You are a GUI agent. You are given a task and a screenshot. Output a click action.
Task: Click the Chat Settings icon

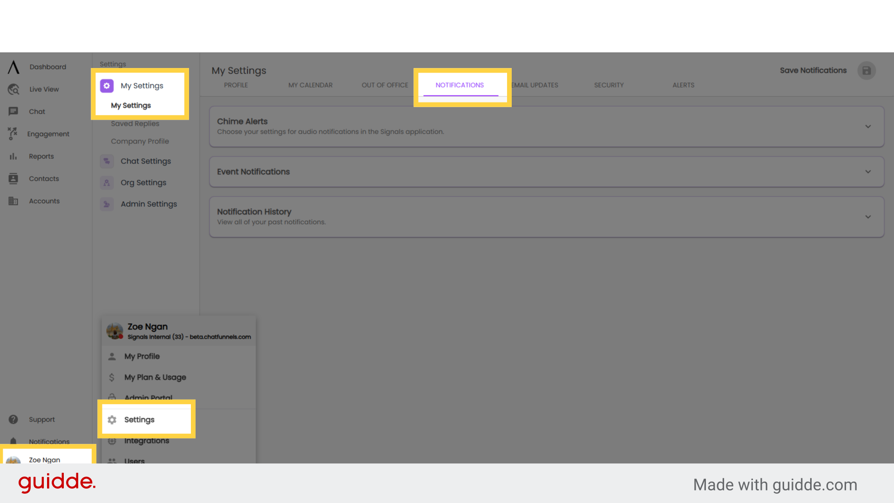coord(107,161)
